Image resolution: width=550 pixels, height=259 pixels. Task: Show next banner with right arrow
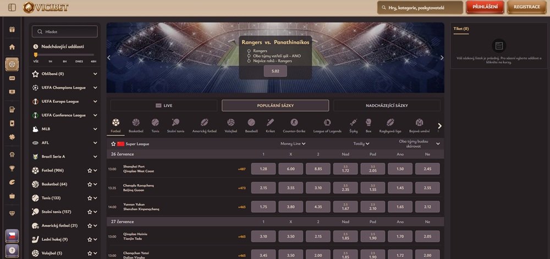tap(442, 58)
